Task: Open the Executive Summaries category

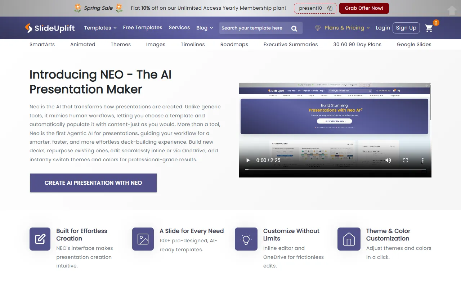Action: coord(291,44)
